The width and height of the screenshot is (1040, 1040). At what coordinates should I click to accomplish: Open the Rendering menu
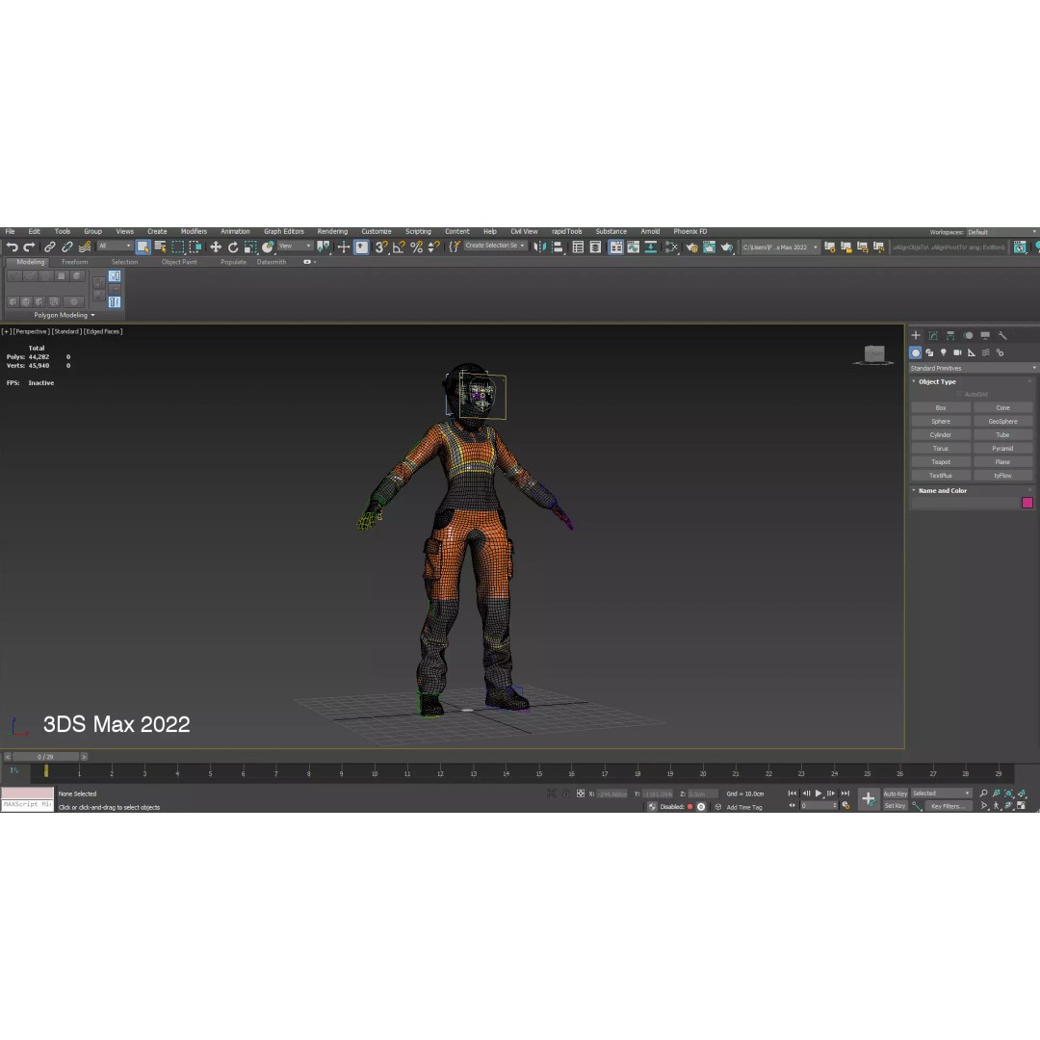(x=332, y=231)
